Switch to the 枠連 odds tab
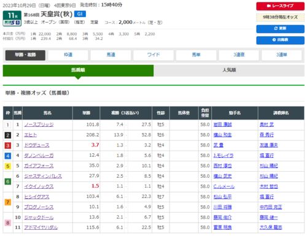Screen dimensions: 307x236 pos(68,55)
